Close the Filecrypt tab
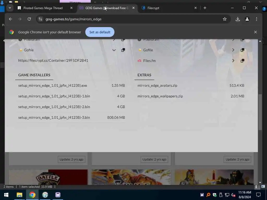 tap(196, 8)
